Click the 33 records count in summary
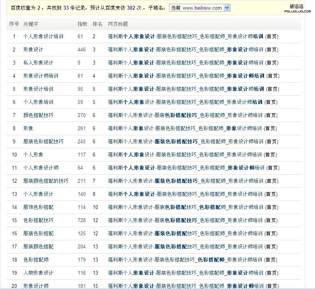This screenshot has height=289, width=315. 66,8
